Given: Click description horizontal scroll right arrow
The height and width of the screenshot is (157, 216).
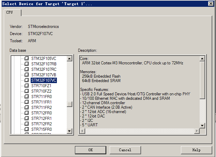Looking at the screenshot, I should (197, 131).
